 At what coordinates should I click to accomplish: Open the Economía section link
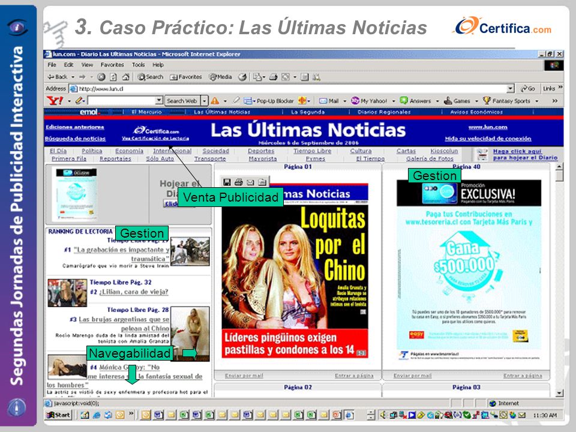coord(130,151)
